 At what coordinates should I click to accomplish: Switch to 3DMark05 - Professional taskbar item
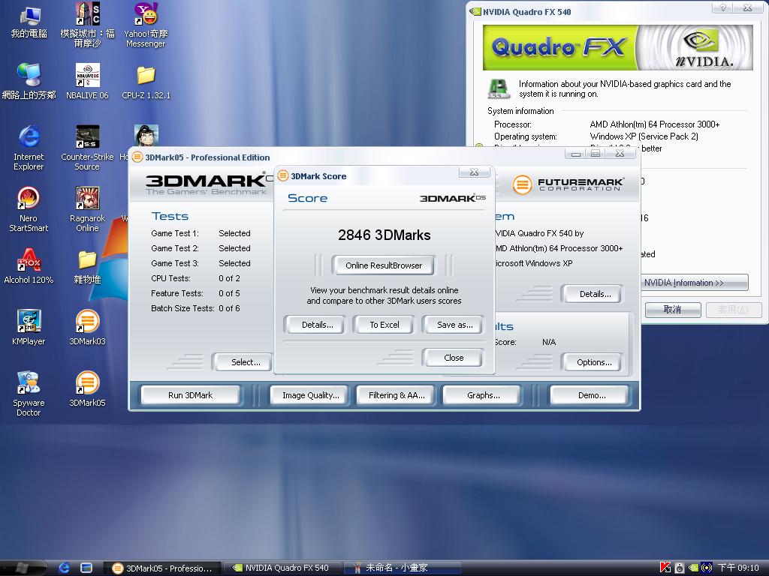162,568
